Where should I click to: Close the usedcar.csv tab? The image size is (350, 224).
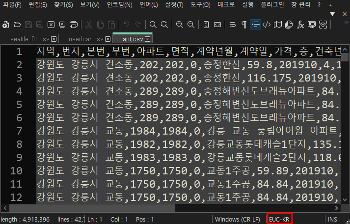(108, 39)
